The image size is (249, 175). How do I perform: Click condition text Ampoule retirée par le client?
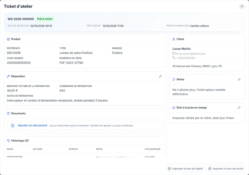coord(204,118)
